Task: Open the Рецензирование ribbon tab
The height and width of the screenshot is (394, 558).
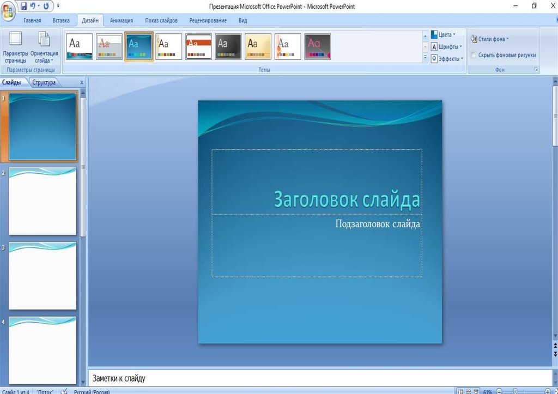Action: [208, 20]
